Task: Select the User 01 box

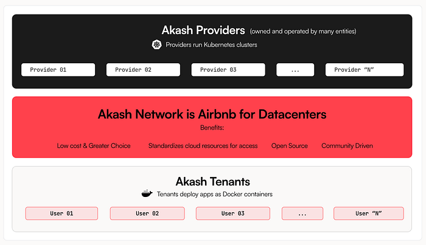Action: (61, 213)
